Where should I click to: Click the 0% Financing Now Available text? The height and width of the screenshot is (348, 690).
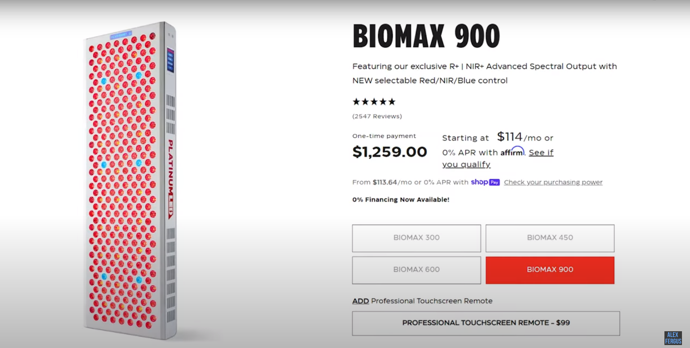coord(400,199)
